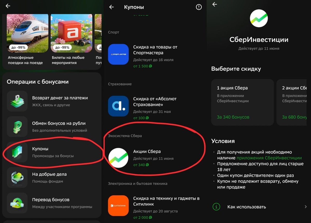Tap Промокоды за бонусы subtitle
This screenshot has width=311, height=223.
point(53,156)
